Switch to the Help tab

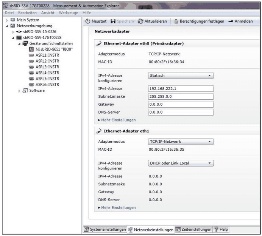tap(221, 230)
